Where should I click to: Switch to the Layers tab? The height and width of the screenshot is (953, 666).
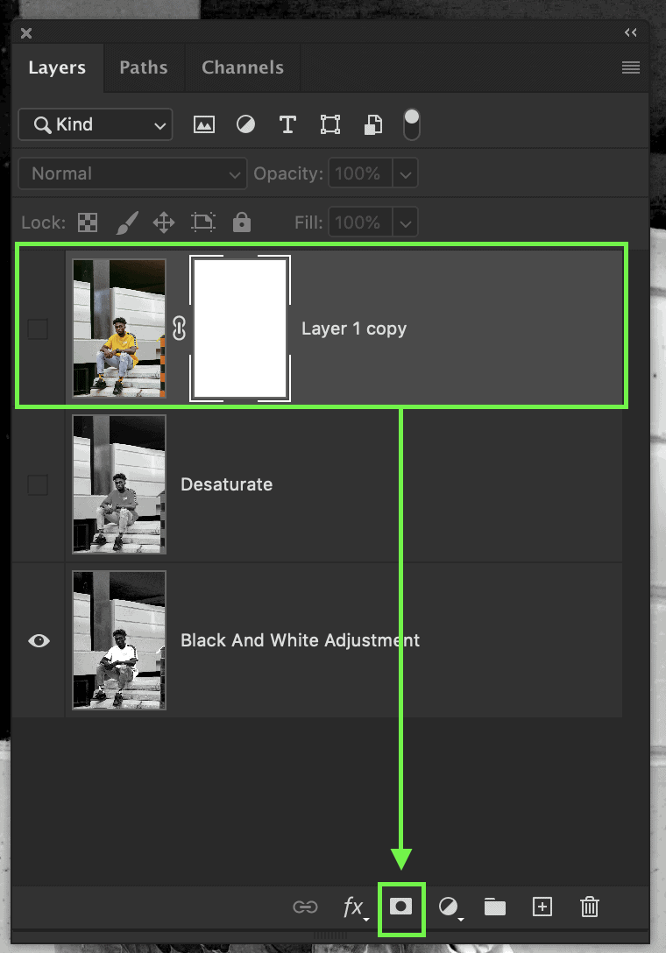coord(57,67)
